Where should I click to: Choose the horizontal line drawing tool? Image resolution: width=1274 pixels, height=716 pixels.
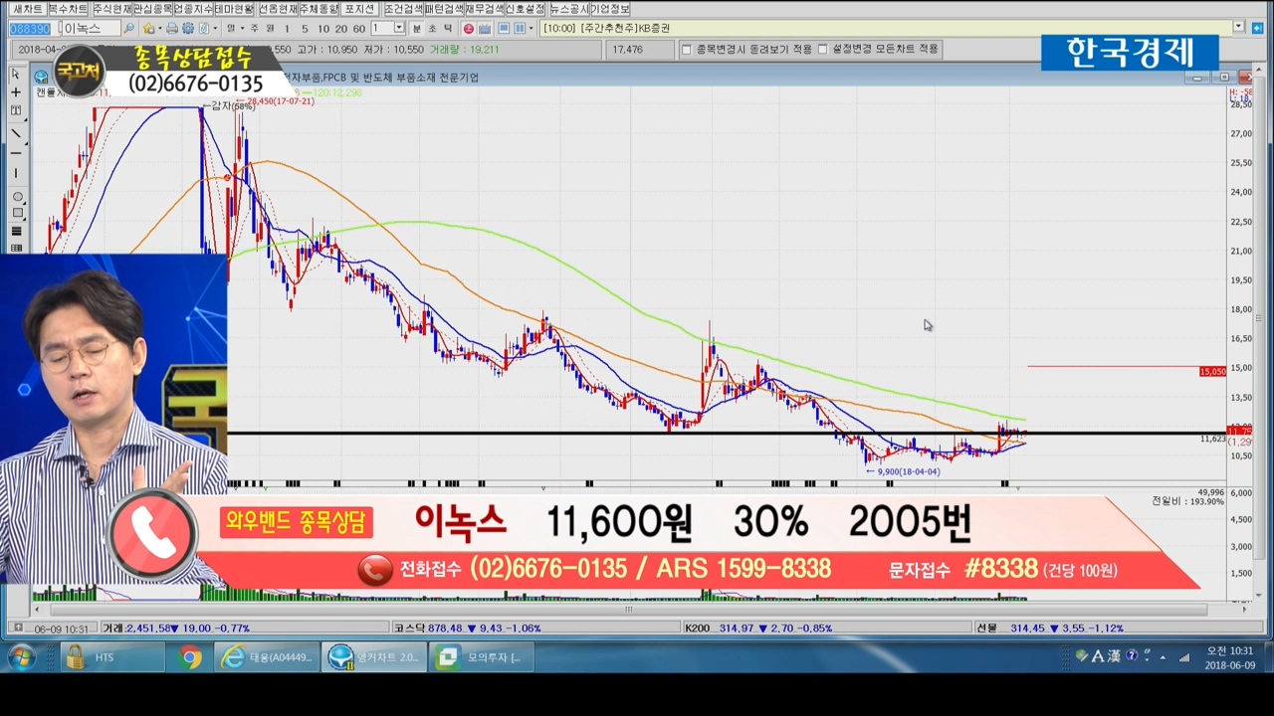coord(16,153)
